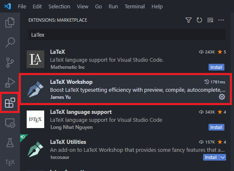Open the Run menu
234x171 pixels.
pos(113,6)
